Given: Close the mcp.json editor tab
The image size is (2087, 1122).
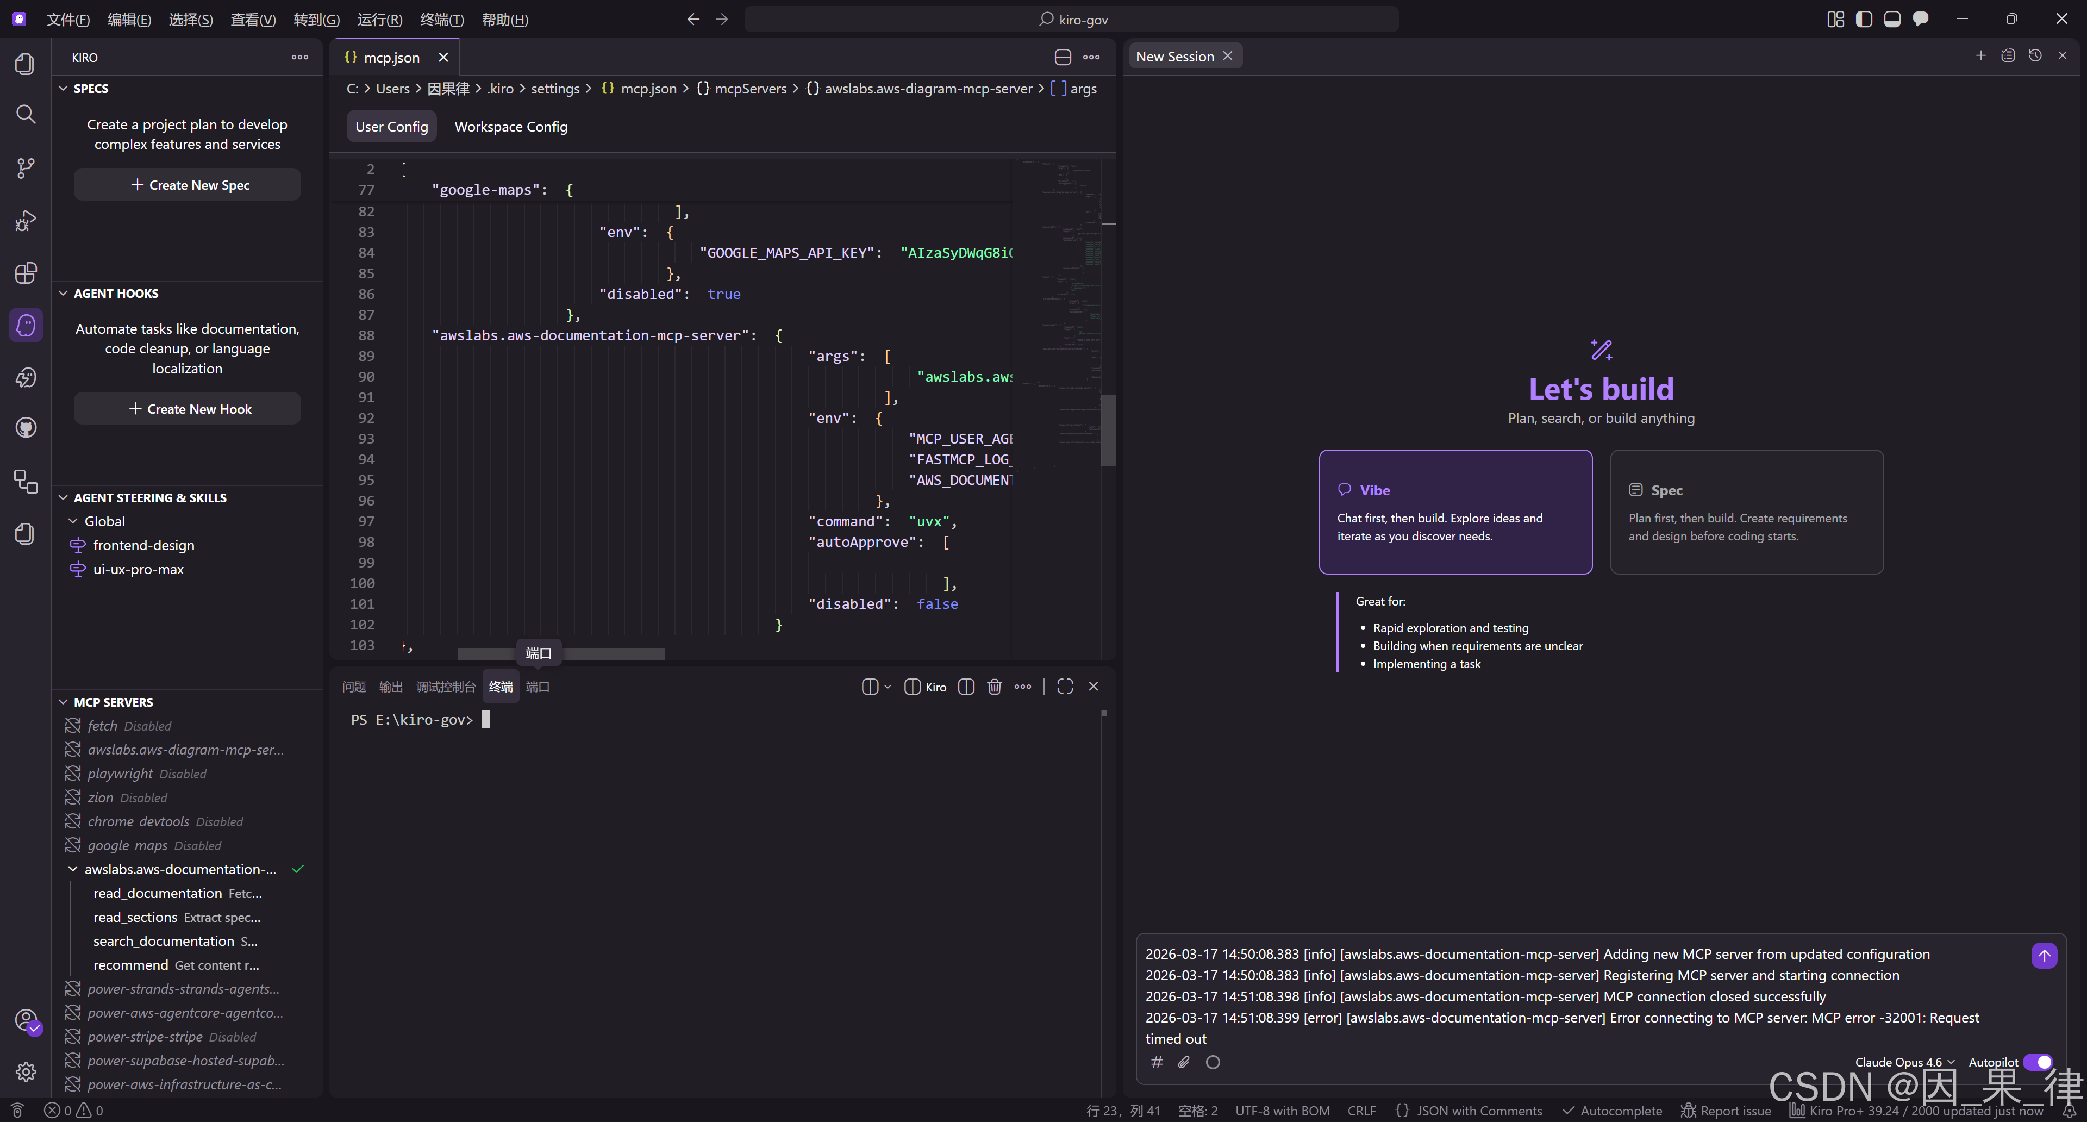Looking at the screenshot, I should [443, 58].
